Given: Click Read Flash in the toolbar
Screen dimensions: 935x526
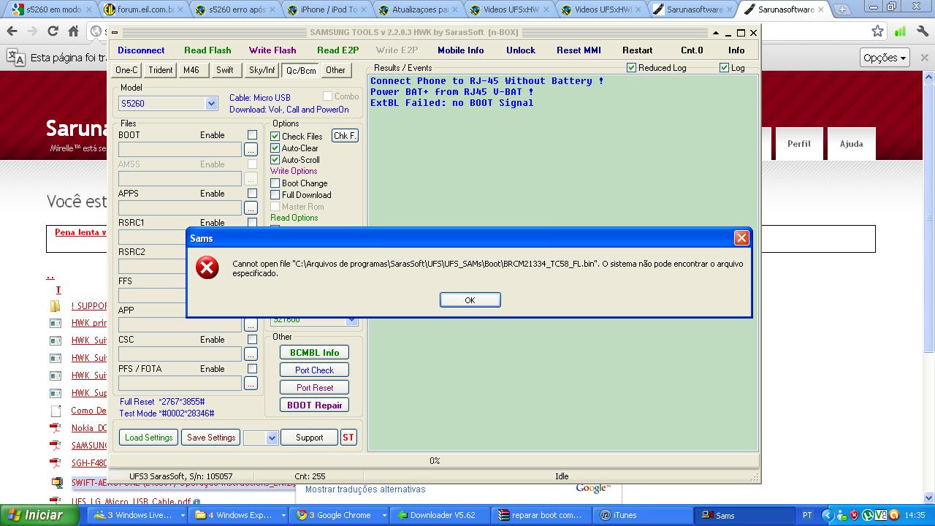Looking at the screenshot, I should pyautogui.click(x=207, y=50).
